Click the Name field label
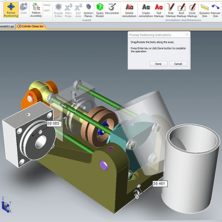 pyautogui.click(x=47, y=5)
